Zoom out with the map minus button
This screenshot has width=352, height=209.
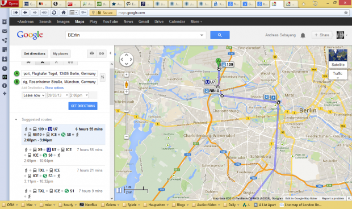[x=127, y=136]
